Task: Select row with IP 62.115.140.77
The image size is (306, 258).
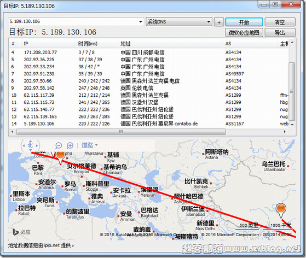Action: [x=149, y=109]
